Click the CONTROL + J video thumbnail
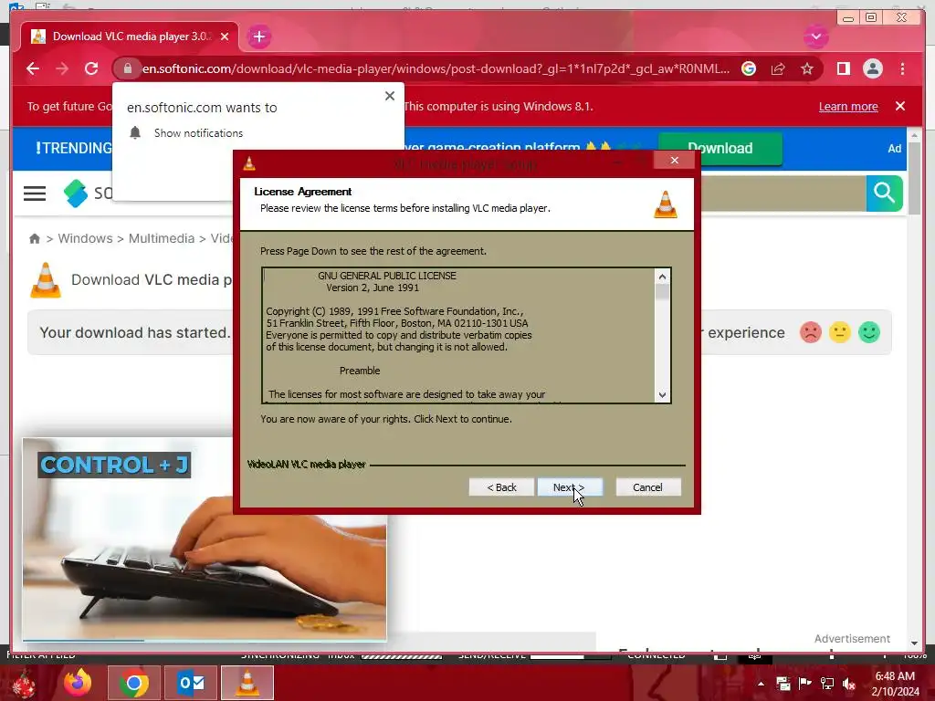Image resolution: width=935 pixels, height=701 pixels. (x=205, y=540)
